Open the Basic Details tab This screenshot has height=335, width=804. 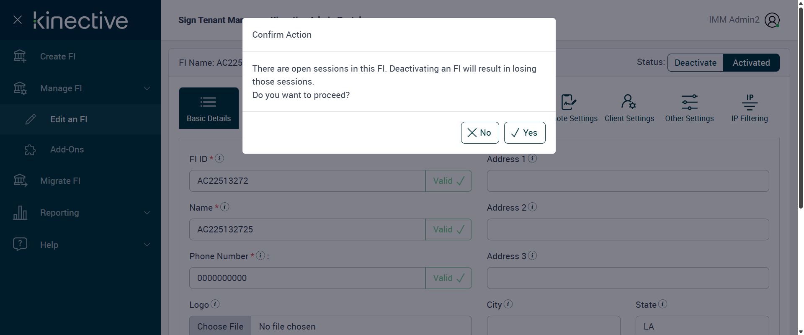click(x=209, y=108)
